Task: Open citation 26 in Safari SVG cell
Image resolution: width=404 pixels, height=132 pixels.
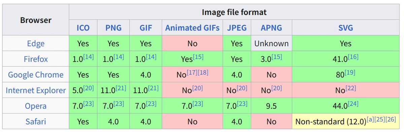Action: [x=391, y=119]
